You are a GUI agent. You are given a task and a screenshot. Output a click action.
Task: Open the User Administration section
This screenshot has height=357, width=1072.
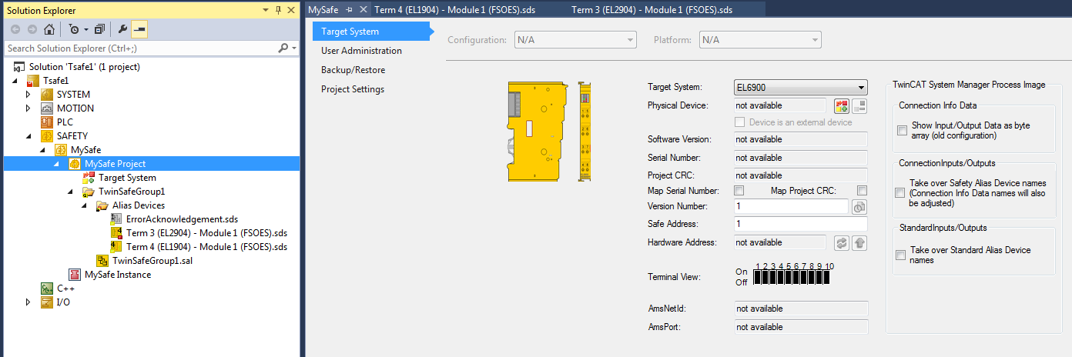click(x=361, y=51)
